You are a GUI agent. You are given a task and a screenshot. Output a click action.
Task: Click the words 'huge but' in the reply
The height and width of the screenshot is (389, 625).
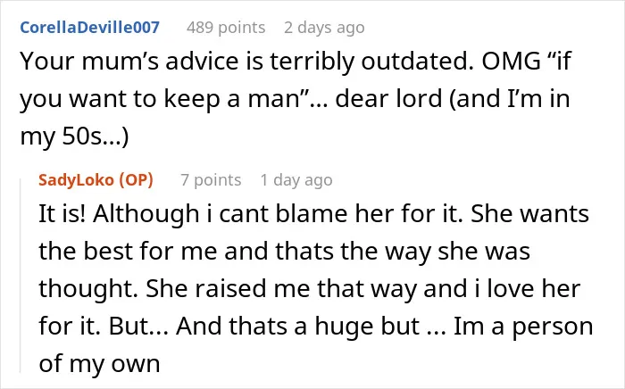pos(367,326)
